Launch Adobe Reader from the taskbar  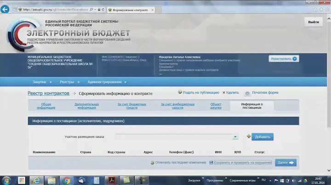point(111,180)
